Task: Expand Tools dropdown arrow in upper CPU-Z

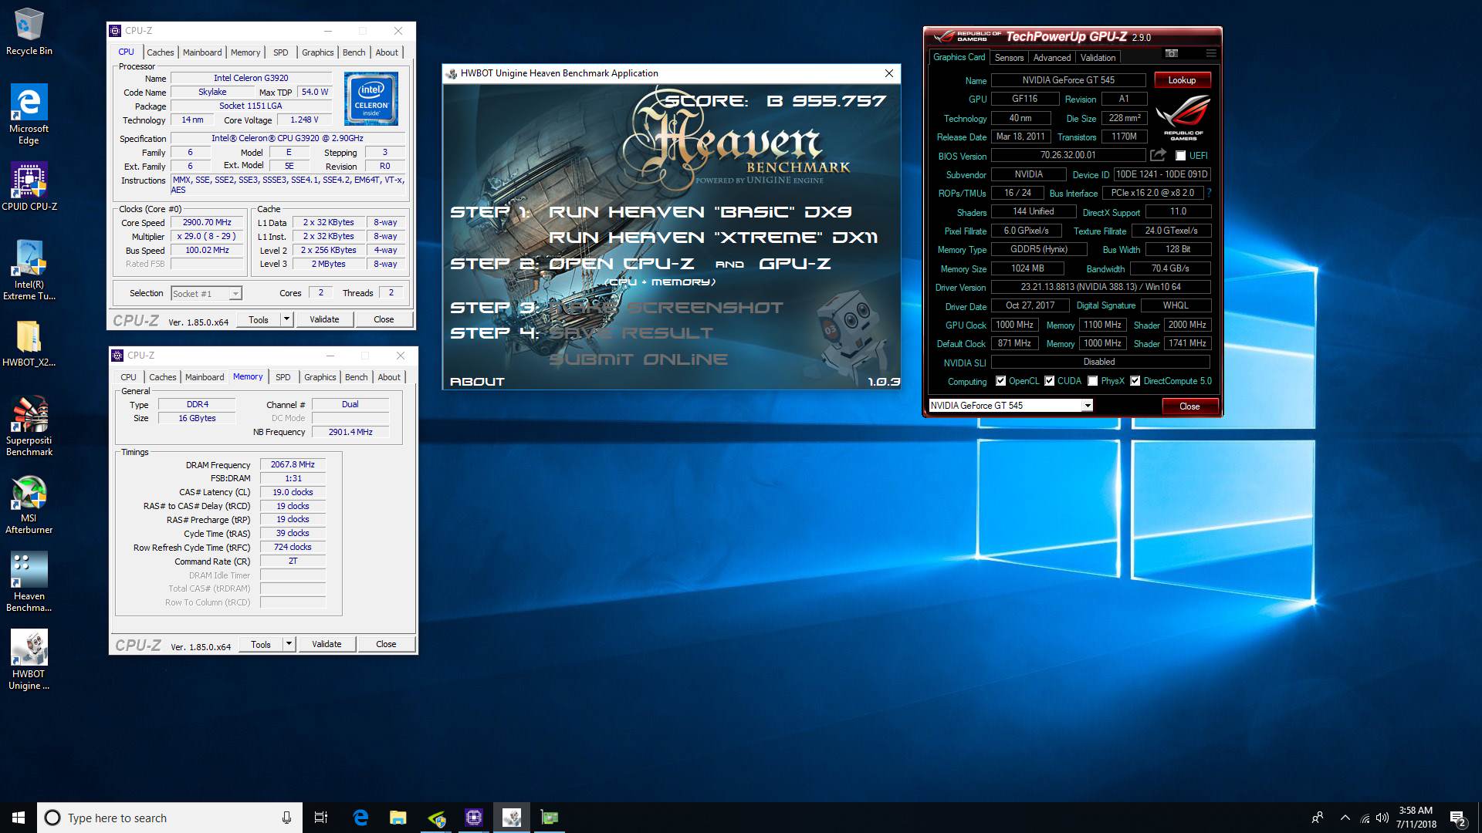Action: (286, 319)
